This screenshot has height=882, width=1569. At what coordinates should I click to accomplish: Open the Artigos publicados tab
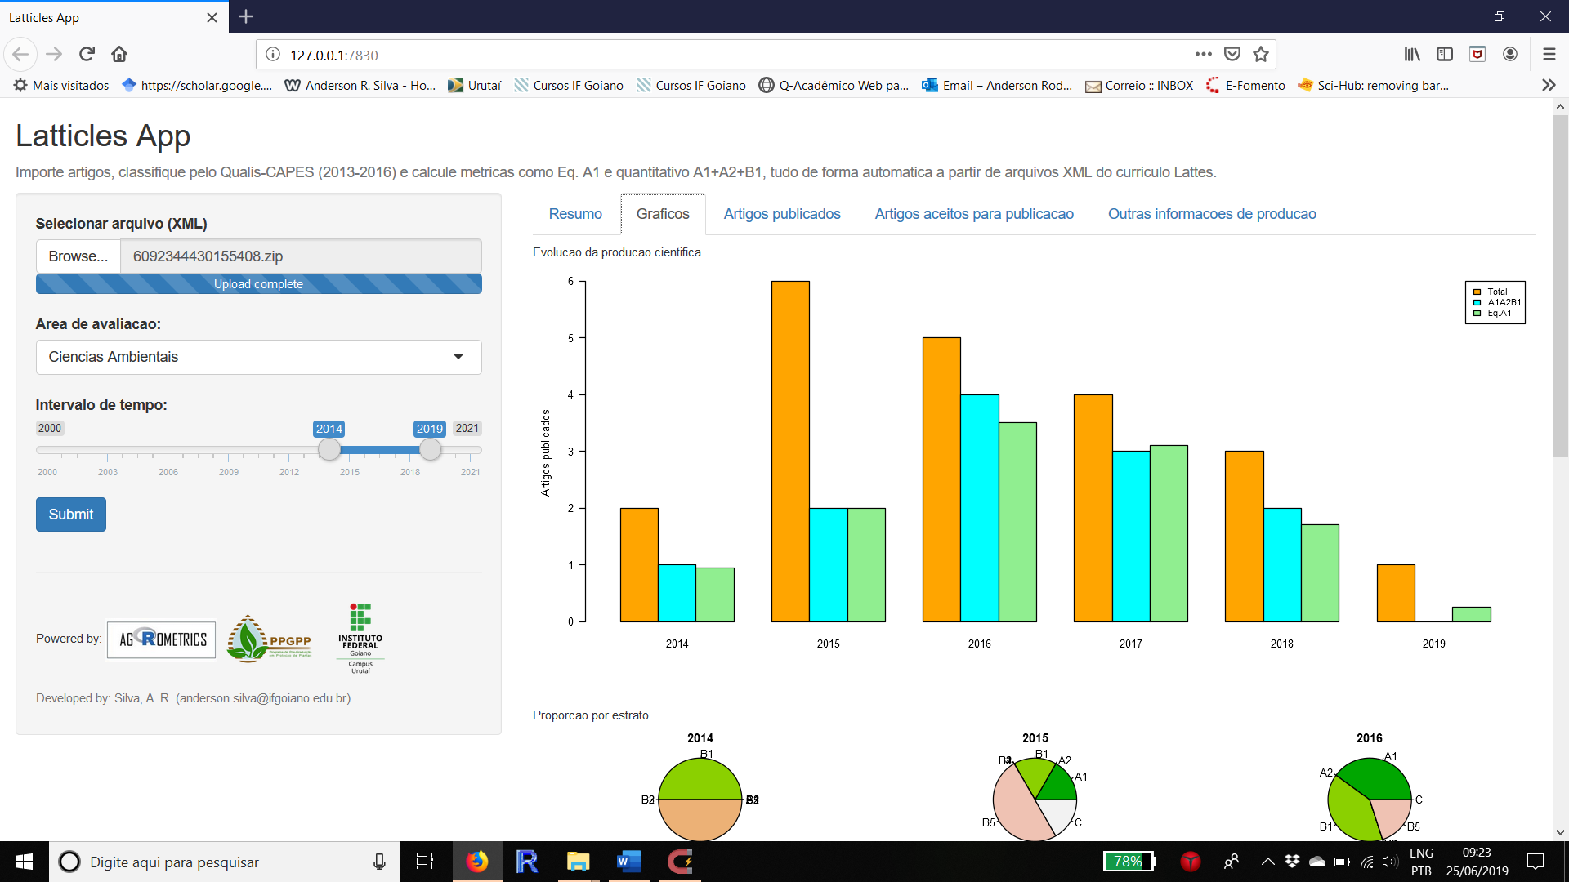(781, 214)
